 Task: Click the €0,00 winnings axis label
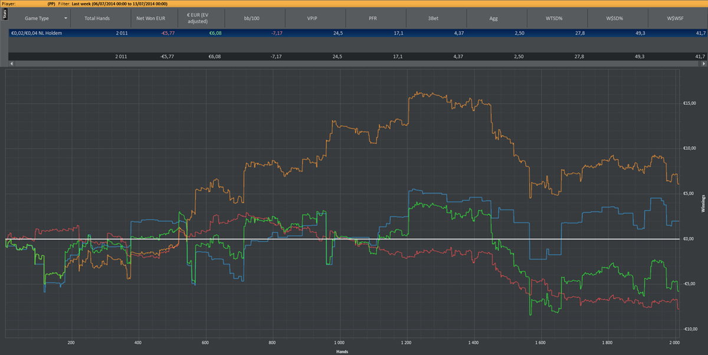pyautogui.click(x=689, y=239)
